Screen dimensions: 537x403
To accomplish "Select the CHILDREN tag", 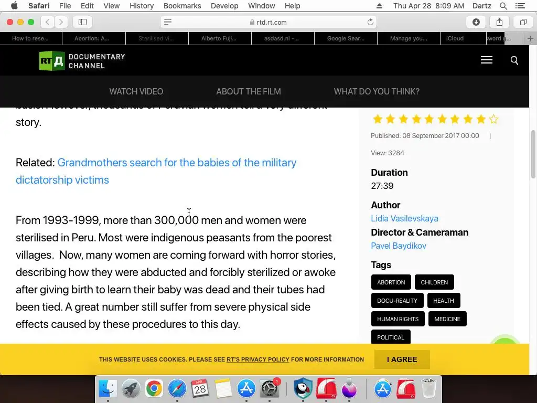I will 434,282.
